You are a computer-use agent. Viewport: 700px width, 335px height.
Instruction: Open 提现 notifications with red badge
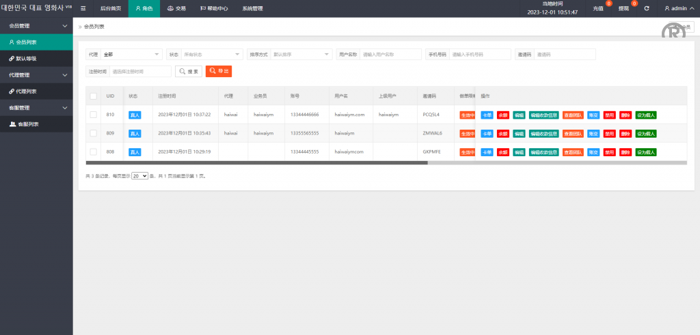[624, 9]
